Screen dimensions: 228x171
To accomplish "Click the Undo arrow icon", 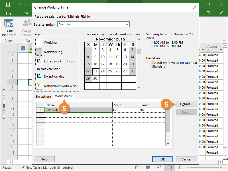I will point(20,5).
